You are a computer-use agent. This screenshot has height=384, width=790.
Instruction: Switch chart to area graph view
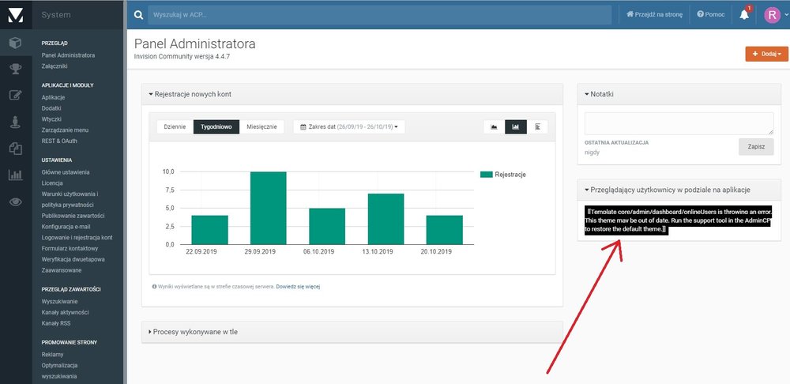(x=494, y=126)
